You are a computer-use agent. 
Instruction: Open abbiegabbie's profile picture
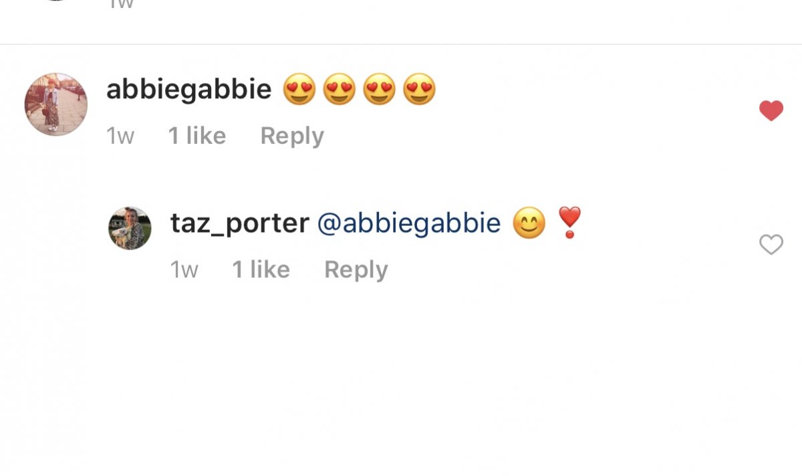pos(55,104)
